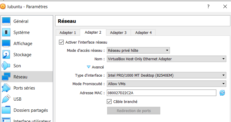
Task: Select the Stockage disk icon
Action: (x=6, y=54)
